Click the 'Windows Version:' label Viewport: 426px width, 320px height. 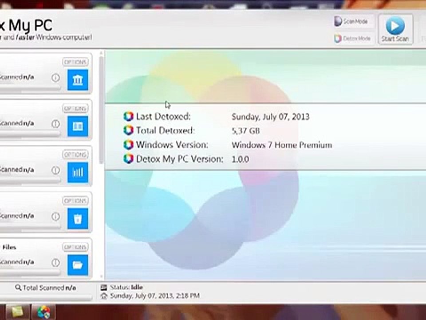(172, 145)
